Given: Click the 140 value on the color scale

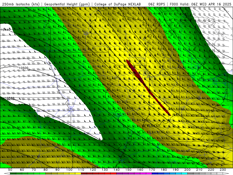Looking at the screenshot, I should pyautogui.click(x=117, y=170).
